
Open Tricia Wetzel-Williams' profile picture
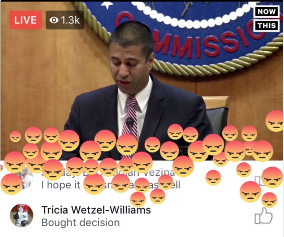tap(22, 216)
